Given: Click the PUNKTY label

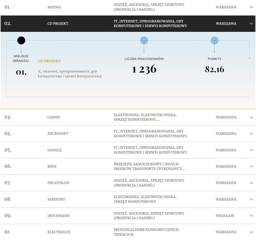Looking at the screenshot, I should point(214,59).
